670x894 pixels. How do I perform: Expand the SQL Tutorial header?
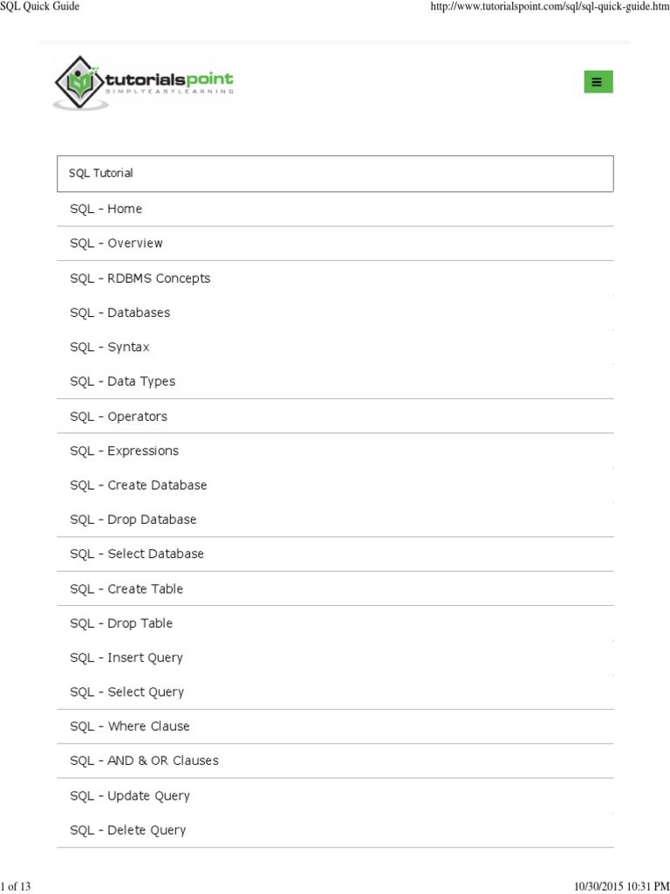(x=335, y=174)
